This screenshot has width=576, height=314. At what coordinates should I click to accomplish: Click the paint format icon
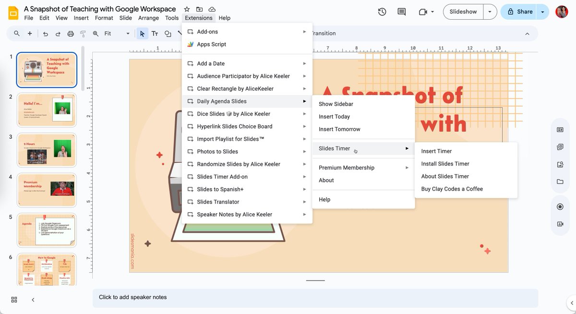(x=83, y=34)
